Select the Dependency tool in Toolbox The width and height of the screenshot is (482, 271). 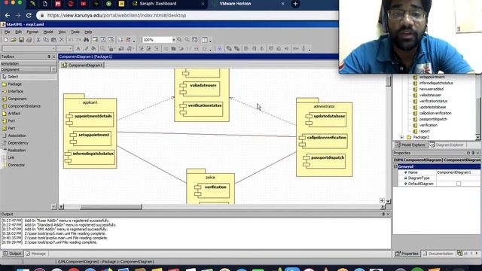point(18,143)
